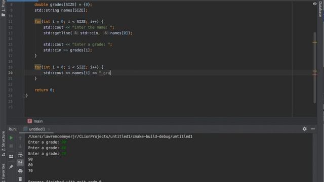The image size is (324, 182).
Task: Click the eye inspection icon in the editor corner
Action: click(x=314, y=4)
